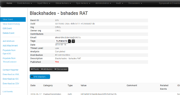Open Administration dropdown menu
This screenshot has width=180, height=95.
point(103,3)
